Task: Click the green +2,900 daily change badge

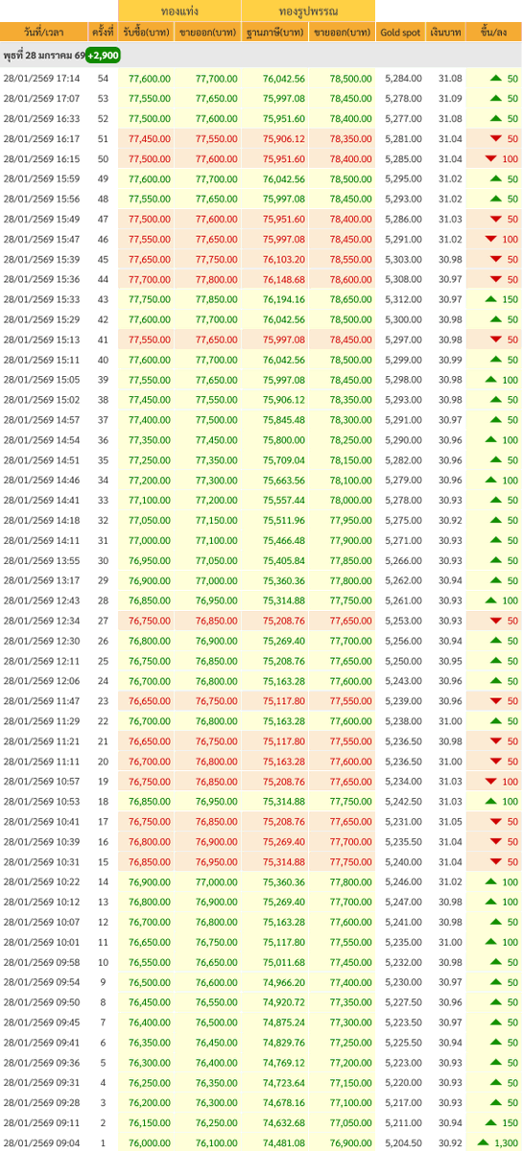Action: pyautogui.click(x=103, y=57)
